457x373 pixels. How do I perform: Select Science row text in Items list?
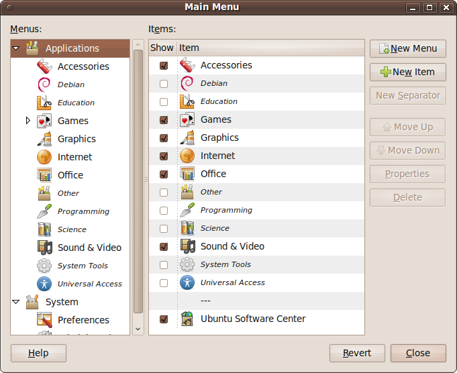point(215,228)
